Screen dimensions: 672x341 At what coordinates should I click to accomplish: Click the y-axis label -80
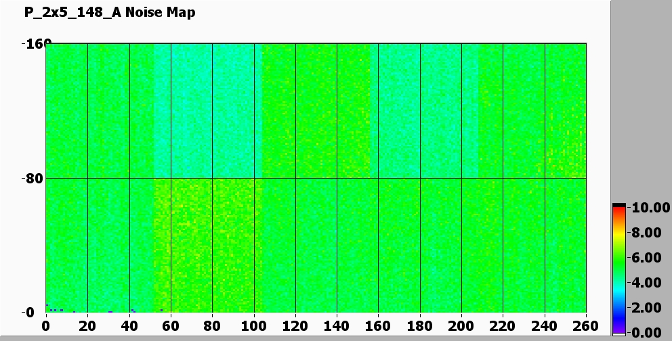coord(33,179)
